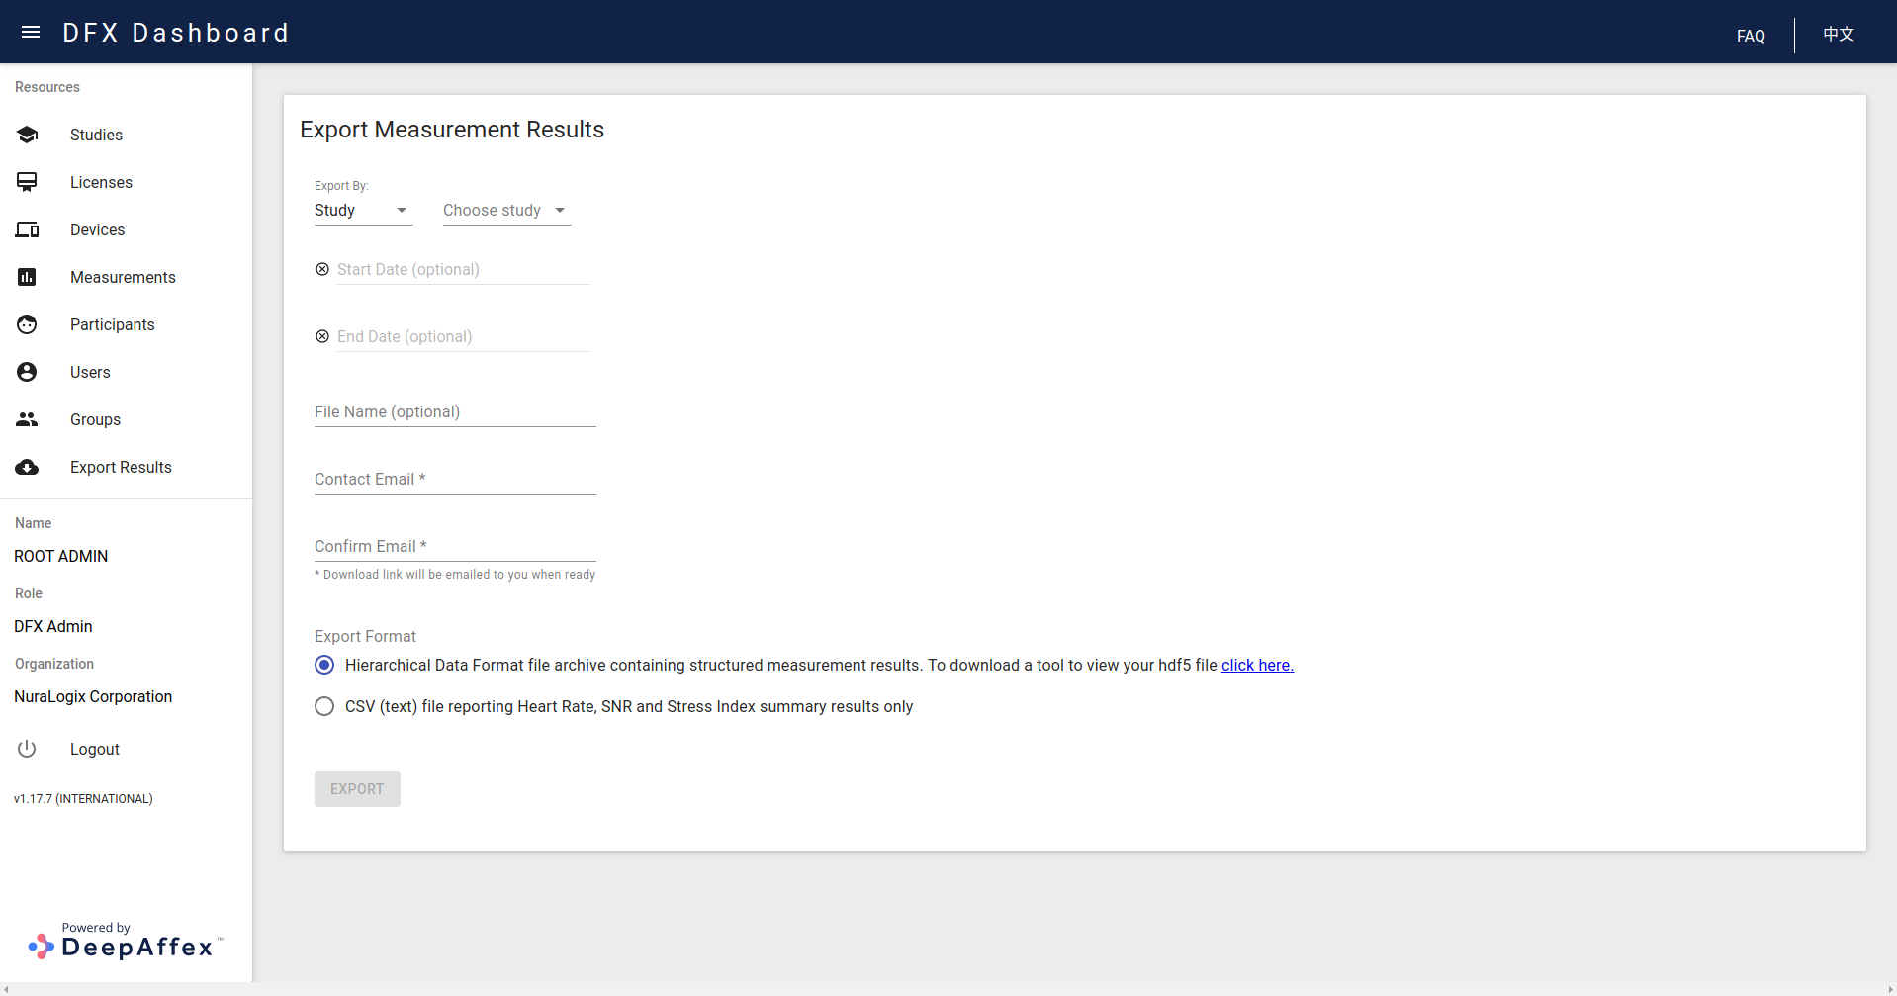Open the Measurements section
1897x996 pixels.
[x=123, y=277]
